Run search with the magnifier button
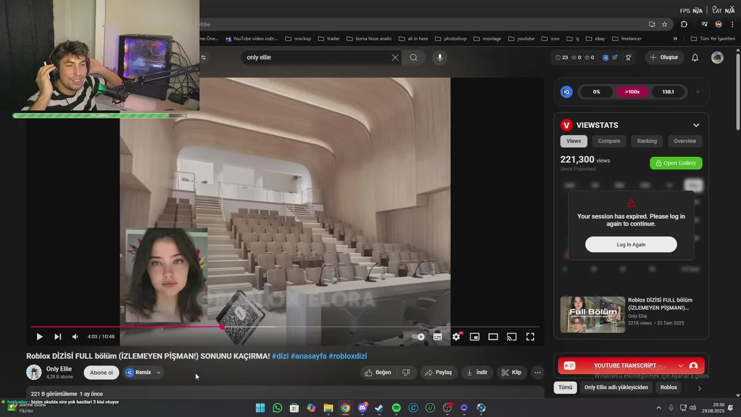 (413, 57)
